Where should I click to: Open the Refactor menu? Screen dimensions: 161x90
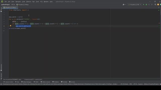29,2
